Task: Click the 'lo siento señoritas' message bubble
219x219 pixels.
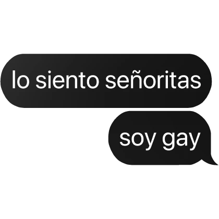Action: tap(106, 81)
